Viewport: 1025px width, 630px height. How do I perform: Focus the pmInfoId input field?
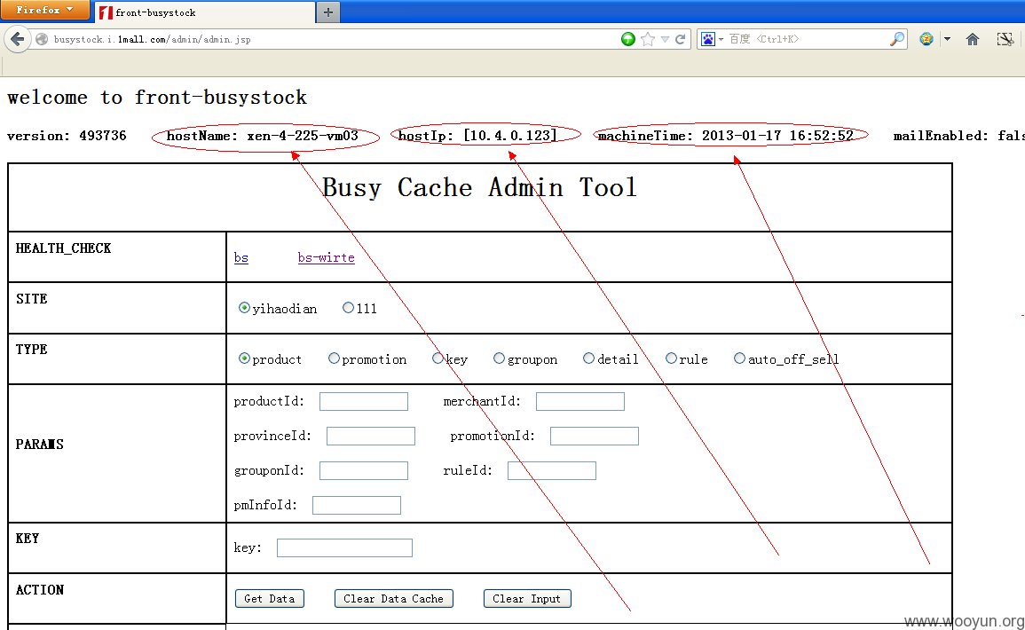[x=356, y=505]
